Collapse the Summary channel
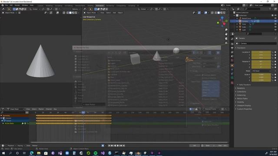Image resolution: width=278 pixels, height=156 pixels. 1,116
